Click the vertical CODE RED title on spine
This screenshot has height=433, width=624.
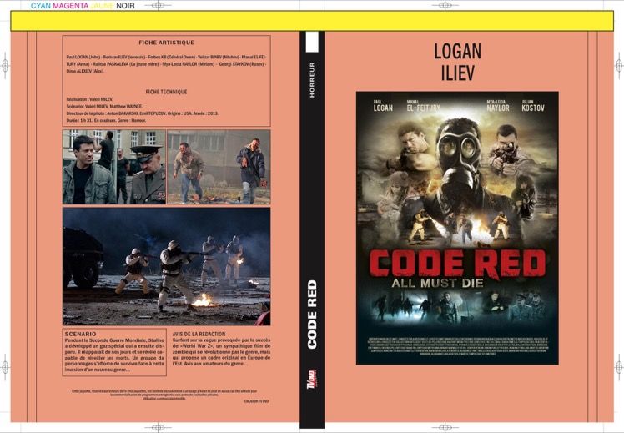[x=312, y=315]
